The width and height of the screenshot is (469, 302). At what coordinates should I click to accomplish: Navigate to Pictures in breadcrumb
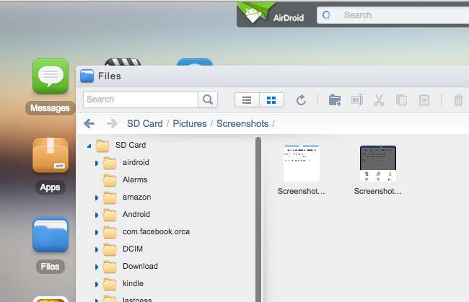coord(190,124)
